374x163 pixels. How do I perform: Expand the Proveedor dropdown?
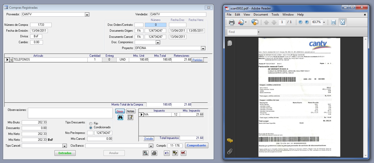coord(87,15)
